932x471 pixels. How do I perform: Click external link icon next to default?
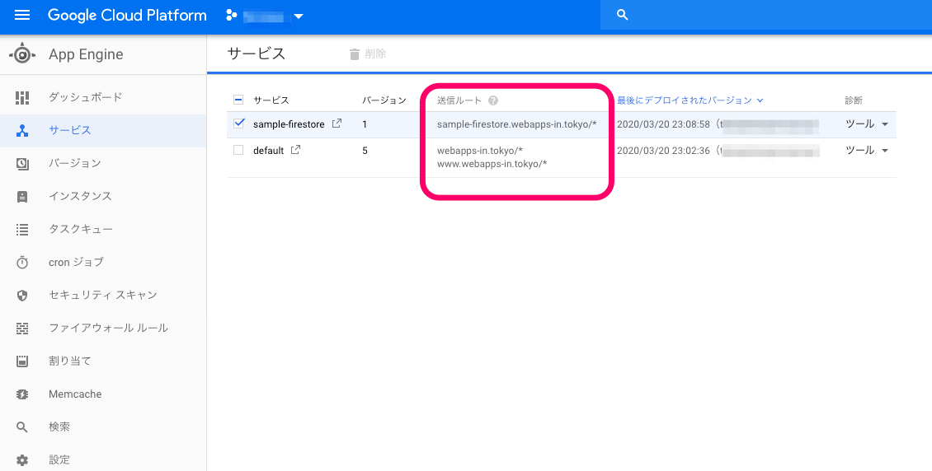(295, 150)
